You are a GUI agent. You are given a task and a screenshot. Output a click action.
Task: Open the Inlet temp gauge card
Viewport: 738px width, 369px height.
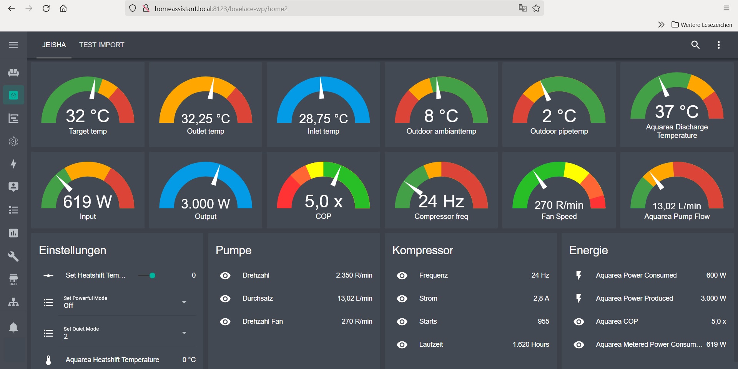[x=323, y=104]
